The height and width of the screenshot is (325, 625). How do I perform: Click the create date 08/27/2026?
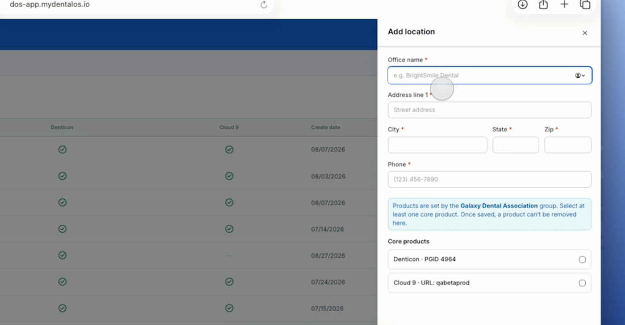[x=328, y=256]
